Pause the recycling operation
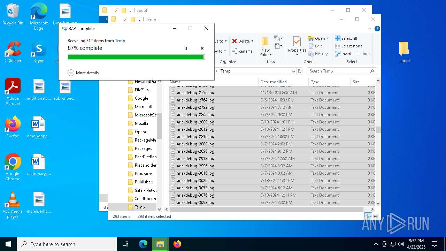The image size is (446, 251). pyautogui.click(x=186, y=48)
